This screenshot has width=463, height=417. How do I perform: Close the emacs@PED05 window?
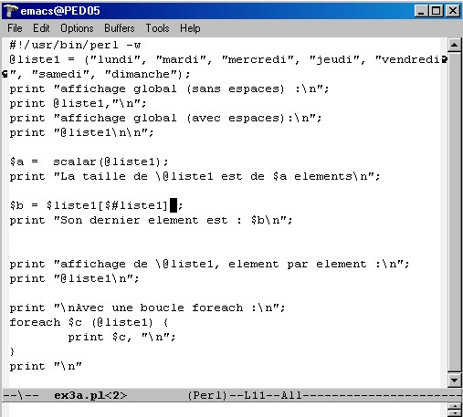tap(453, 11)
